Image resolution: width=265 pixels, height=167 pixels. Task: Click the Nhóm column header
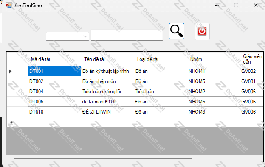pos(214,59)
